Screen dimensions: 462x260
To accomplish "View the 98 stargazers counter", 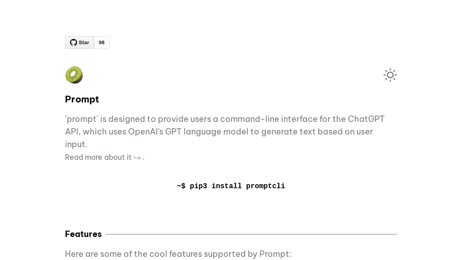I will click(x=102, y=42).
